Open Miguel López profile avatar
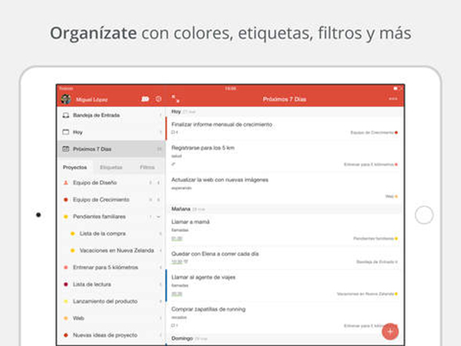The image size is (461, 346). (66, 99)
